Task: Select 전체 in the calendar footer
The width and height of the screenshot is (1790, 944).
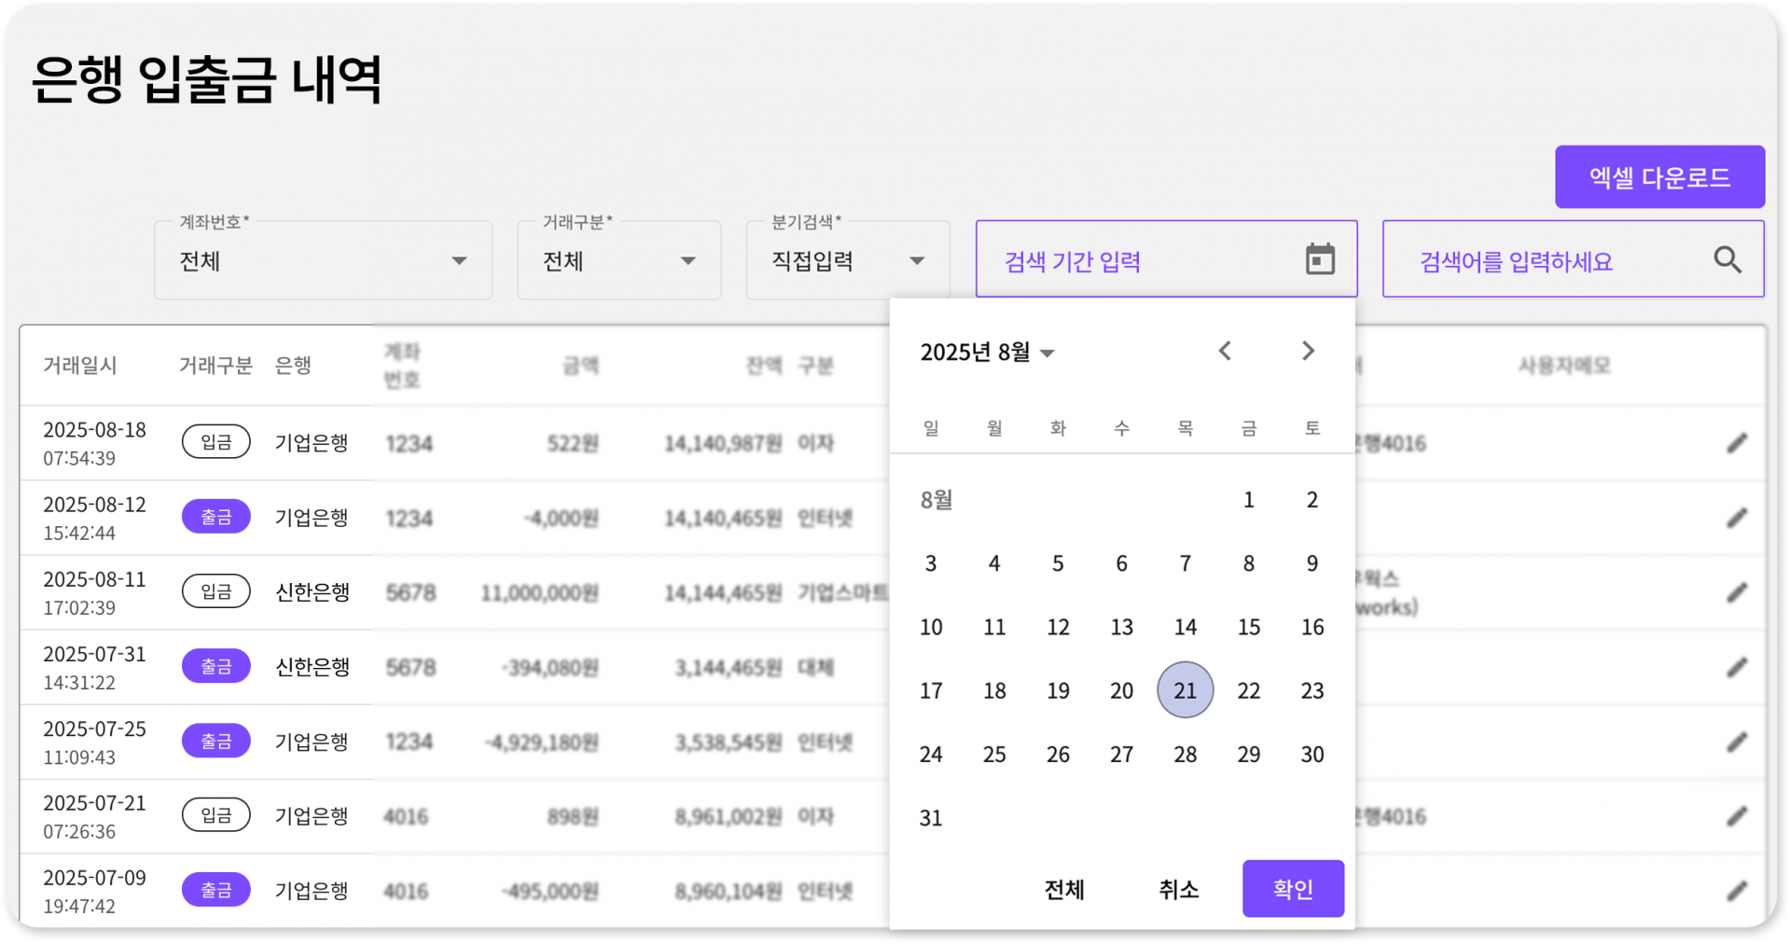Action: click(1064, 889)
